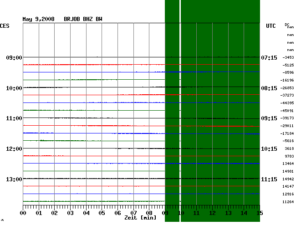Click minute tick label 07 on time axis

(133, 213)
